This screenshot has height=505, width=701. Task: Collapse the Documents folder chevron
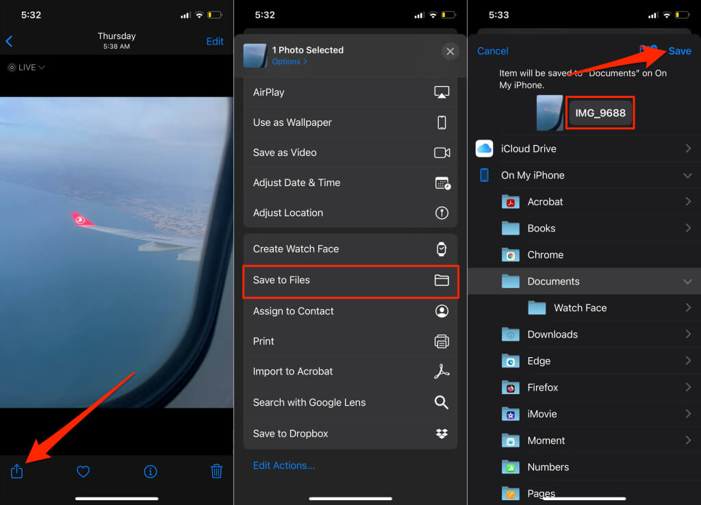687,282
